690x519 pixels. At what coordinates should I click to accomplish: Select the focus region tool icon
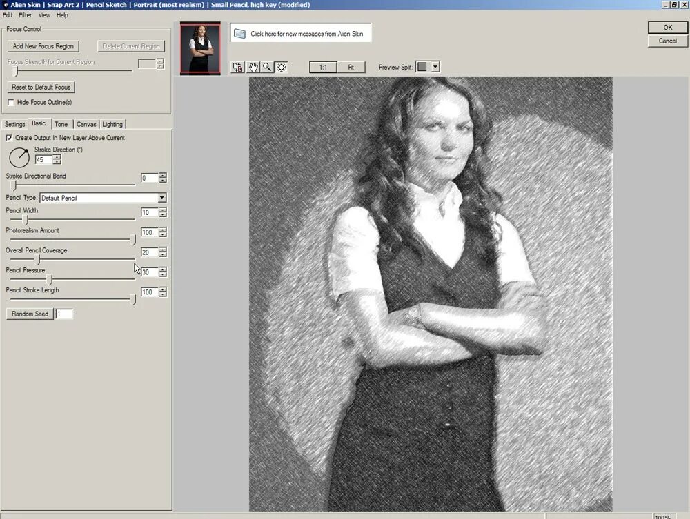click(282, 68)
